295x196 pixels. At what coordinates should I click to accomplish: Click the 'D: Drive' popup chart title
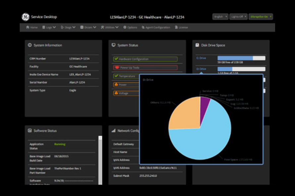point(148,80)
